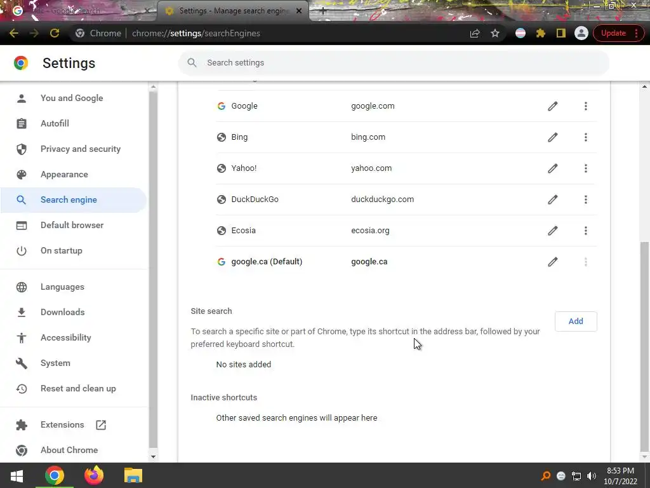Click the striped extension icon in toolbar

521,33
